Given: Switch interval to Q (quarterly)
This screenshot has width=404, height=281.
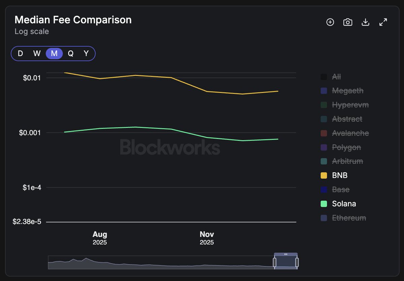Looking at the screenshot, I should [71, 53].
